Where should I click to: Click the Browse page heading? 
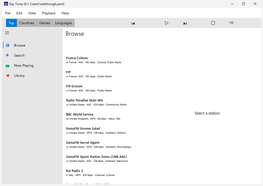pos(75,34)
